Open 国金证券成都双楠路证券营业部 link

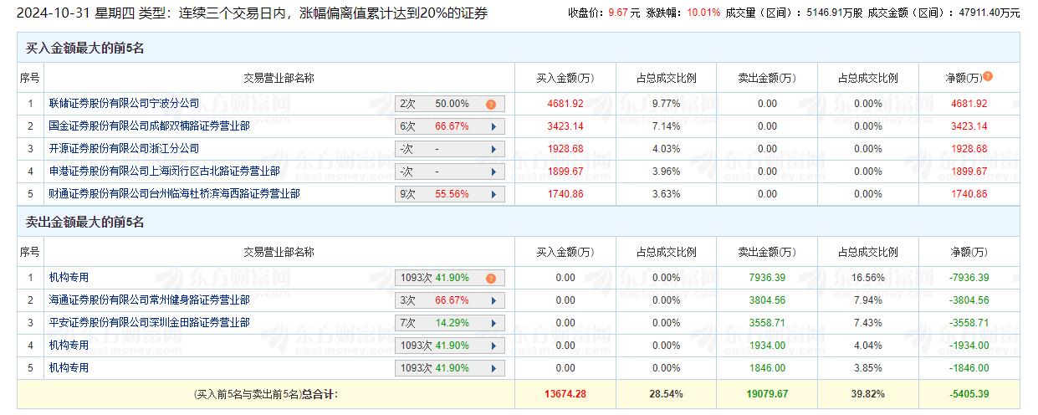(x=149, y=126)
